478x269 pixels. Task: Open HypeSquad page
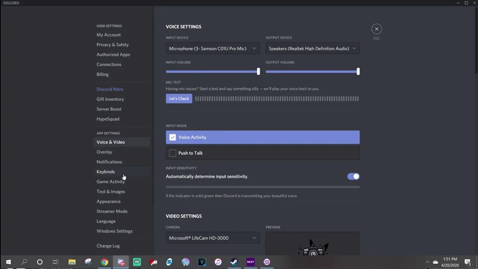108,119
